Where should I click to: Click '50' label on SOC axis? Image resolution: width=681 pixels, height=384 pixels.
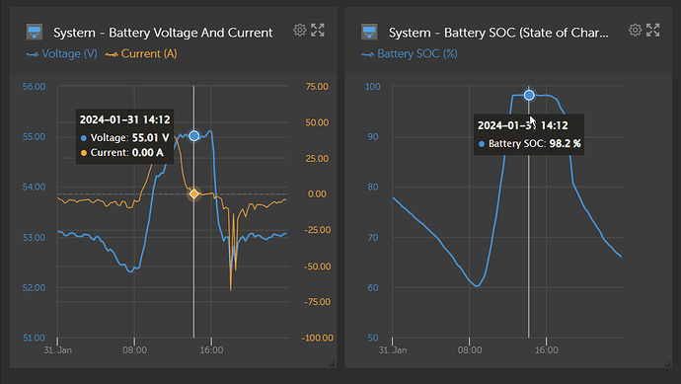coord(373,338)
